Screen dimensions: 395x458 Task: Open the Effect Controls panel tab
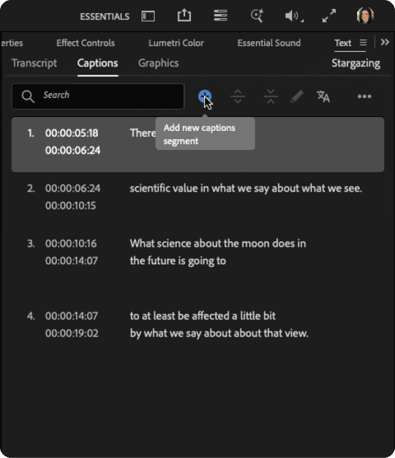click(x=85, y=43)
